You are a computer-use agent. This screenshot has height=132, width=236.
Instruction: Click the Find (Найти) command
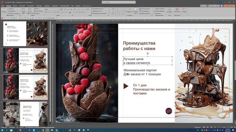click(159, 9)
